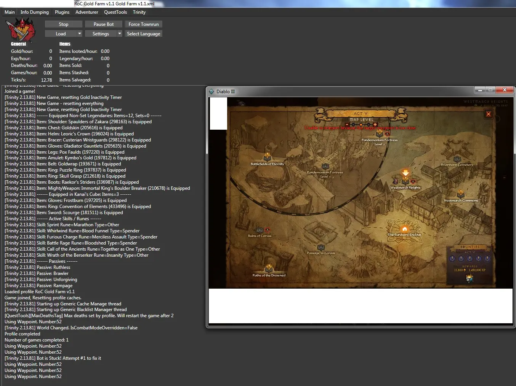Click the 'Bot is Stuck! Attempt #1' log line
The width and height of the screenshot is (516, 386).
tap(53, 358)
